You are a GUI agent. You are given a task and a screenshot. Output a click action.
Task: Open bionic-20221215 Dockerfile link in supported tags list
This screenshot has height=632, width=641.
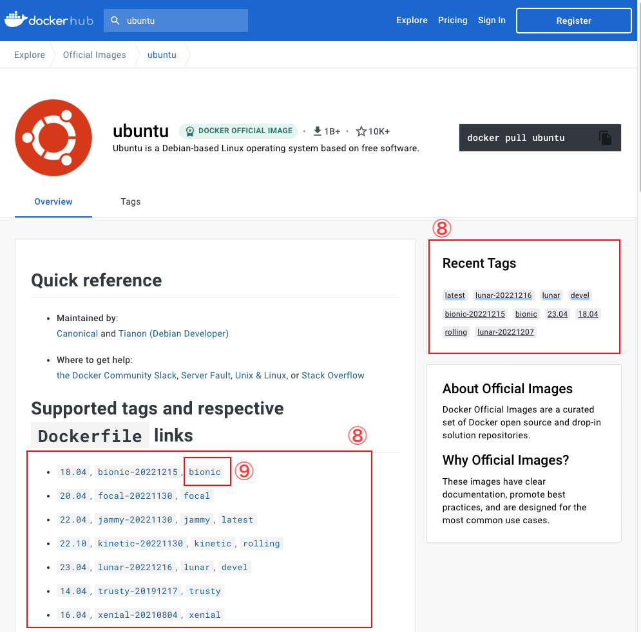(138, 472)
